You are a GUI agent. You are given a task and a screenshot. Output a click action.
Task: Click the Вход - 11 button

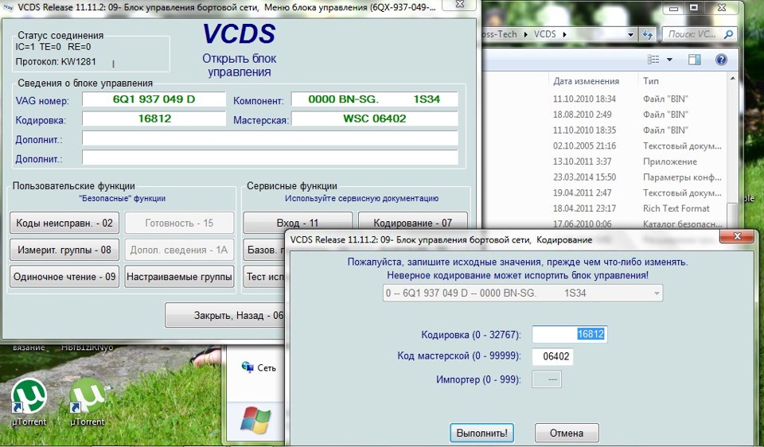[298, 222]
